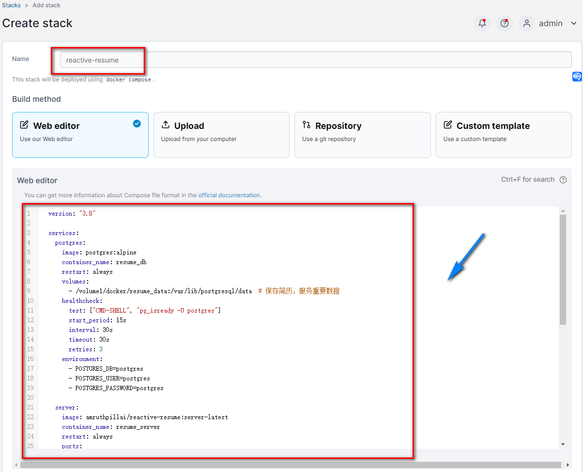Click the Repository git branch icon
Viewport: 583px width, 472px height.
307,125
